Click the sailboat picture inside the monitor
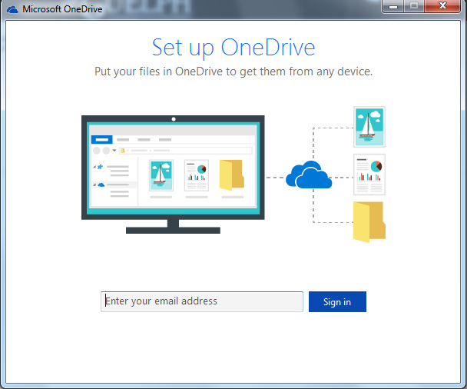The width and height of the screenshot is (467, 389). (161, 175)
